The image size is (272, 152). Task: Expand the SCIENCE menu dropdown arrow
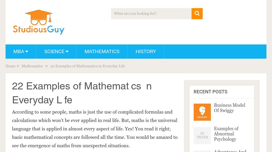pos(67,51)
